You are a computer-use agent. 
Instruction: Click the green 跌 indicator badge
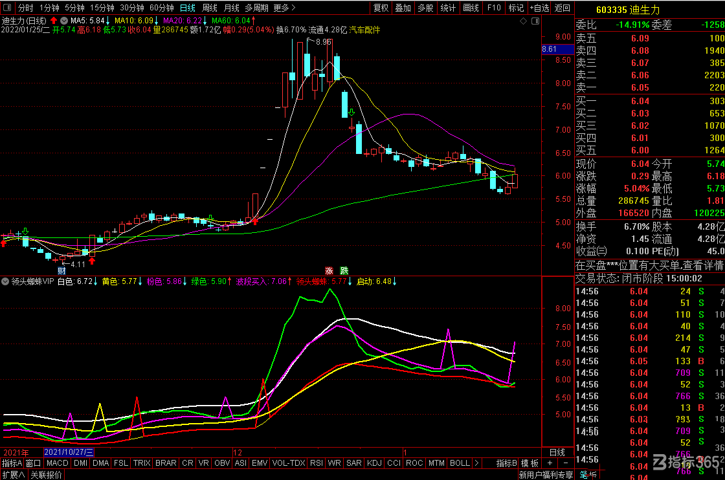coord(344,270)
